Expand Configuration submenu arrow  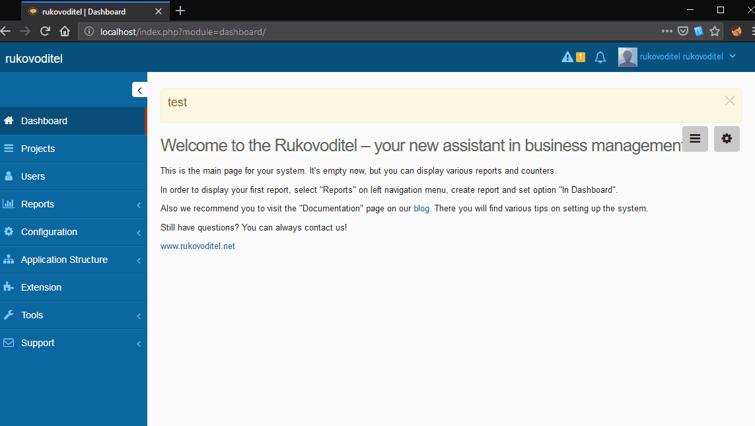(139, 233)
